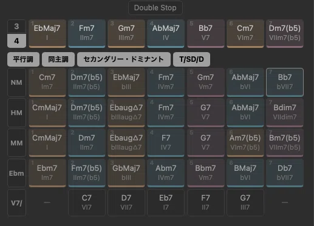Trigger the Gm7 IIIm7 chord pad
Viewport: 314px width, 226px height.
tap(126, 33)
